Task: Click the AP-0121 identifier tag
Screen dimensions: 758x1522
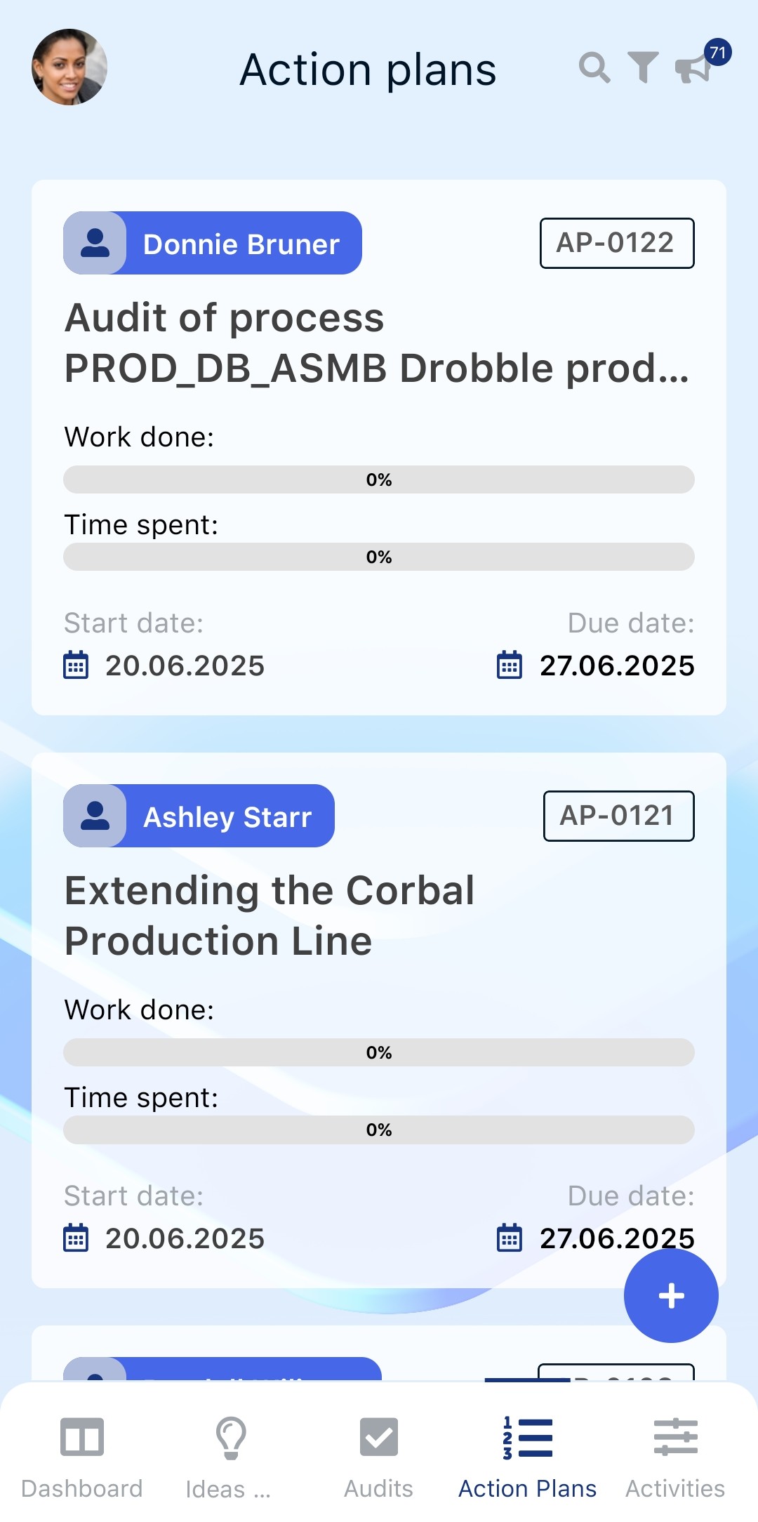Action: (618, 816)
